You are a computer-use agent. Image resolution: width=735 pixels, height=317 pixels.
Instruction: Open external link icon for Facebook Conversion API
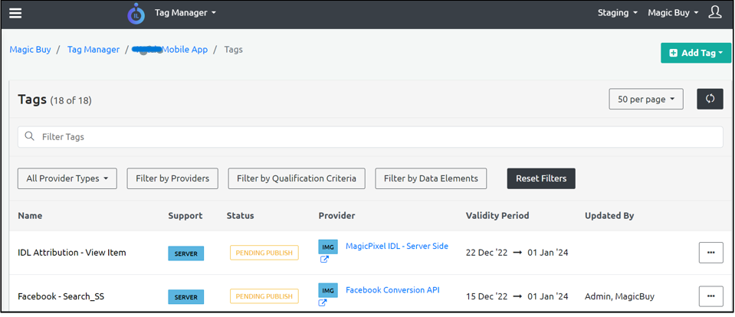pos(323,303)
